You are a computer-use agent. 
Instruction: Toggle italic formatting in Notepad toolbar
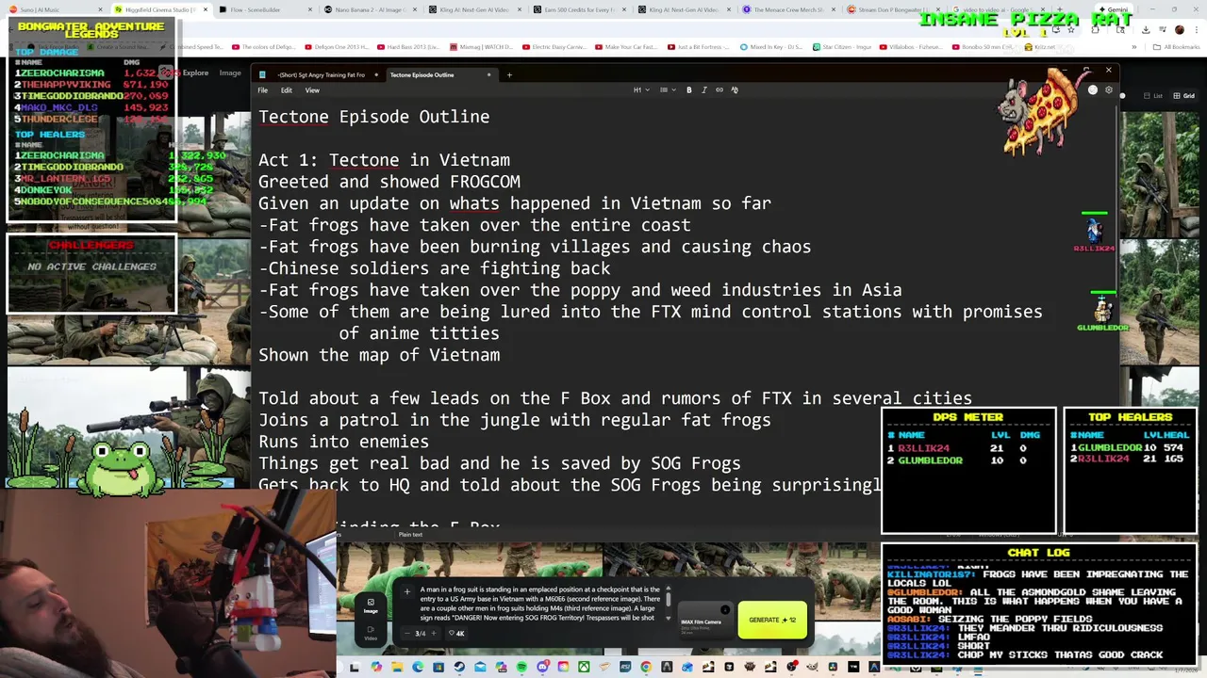(x=703, y=89)
